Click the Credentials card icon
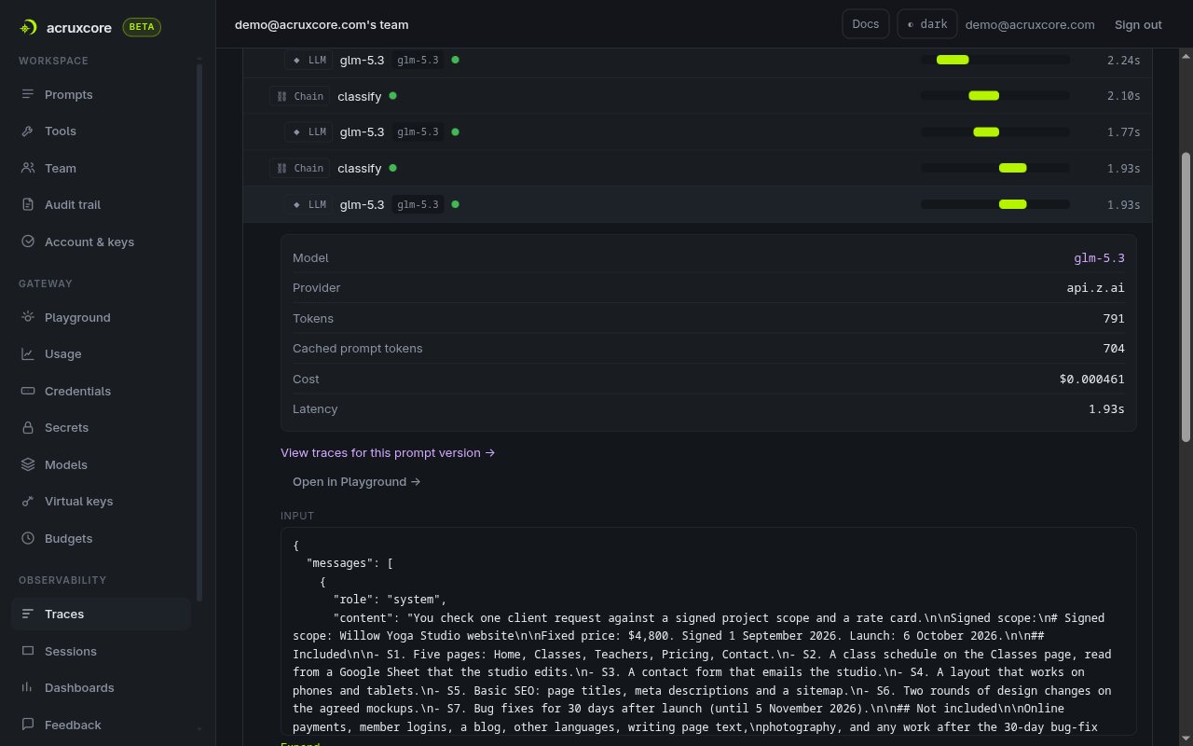 click(x=28, y=391)
